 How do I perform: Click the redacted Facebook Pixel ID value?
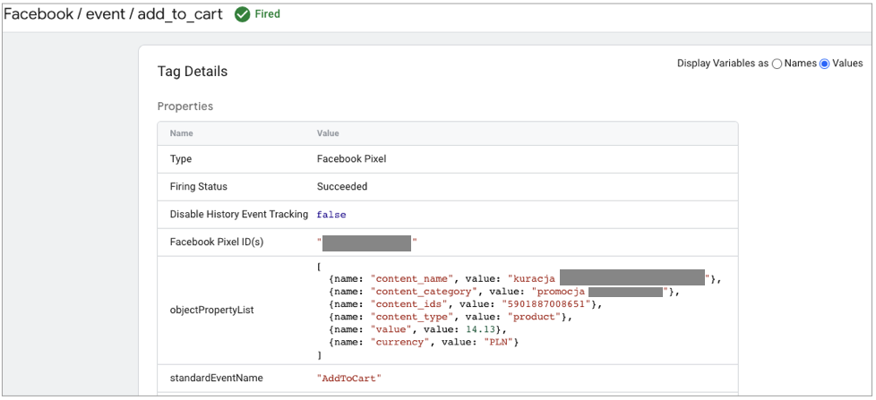click(366, 243)
